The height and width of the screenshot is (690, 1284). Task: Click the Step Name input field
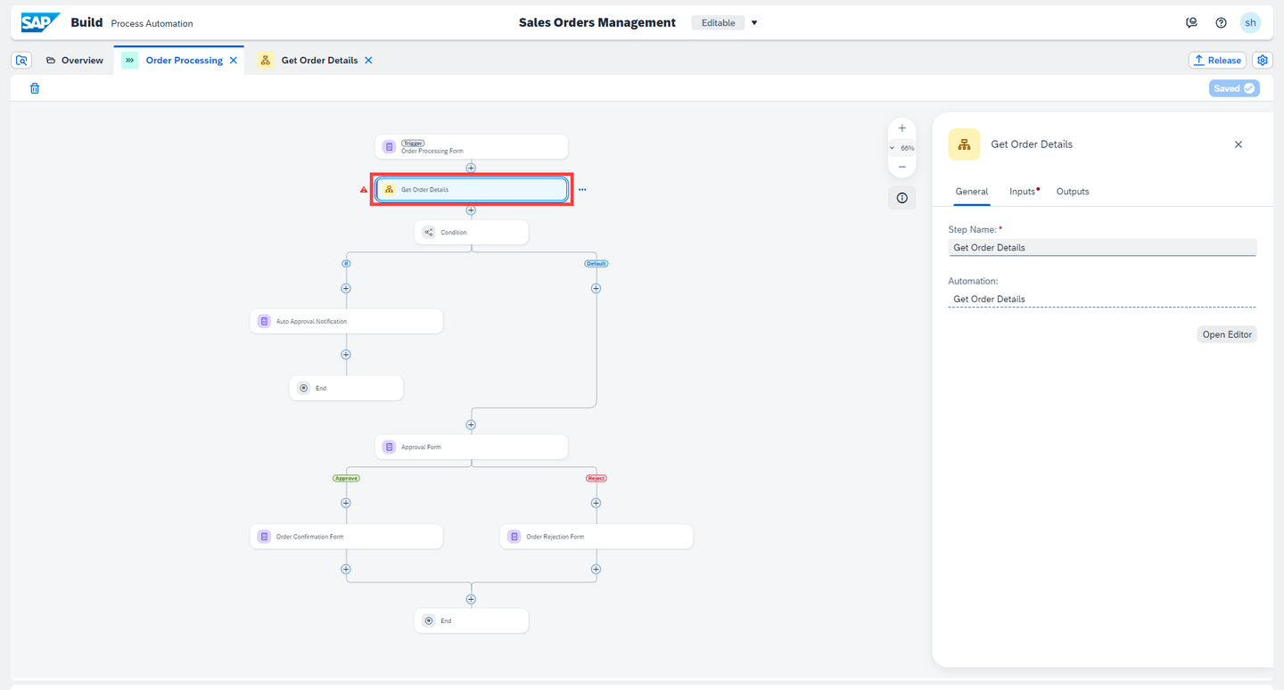pos(1102,248)
